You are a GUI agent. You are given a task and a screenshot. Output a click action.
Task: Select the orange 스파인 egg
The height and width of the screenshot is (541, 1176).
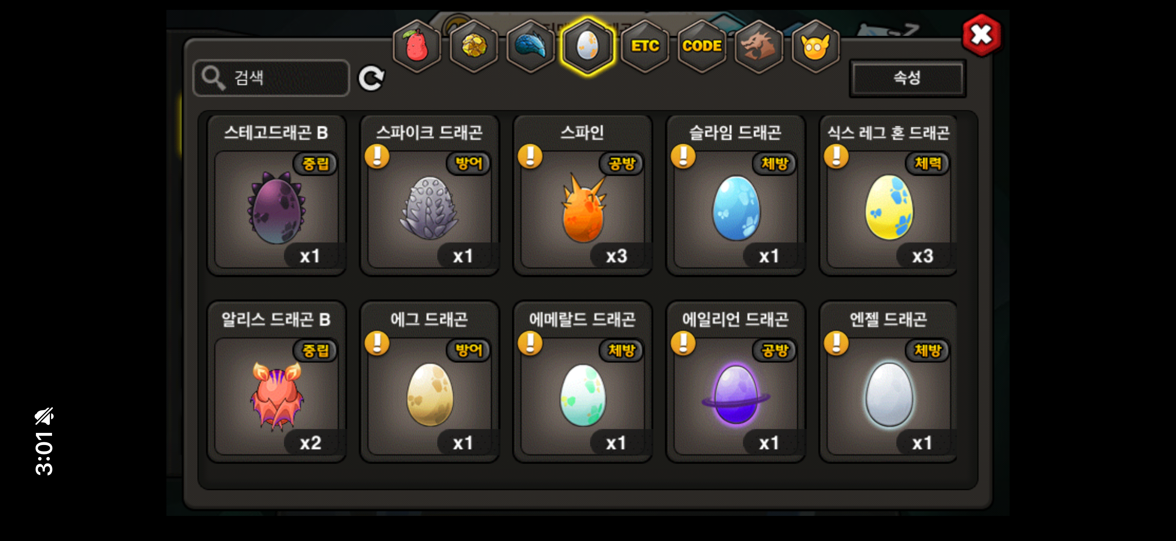[583, 209]
